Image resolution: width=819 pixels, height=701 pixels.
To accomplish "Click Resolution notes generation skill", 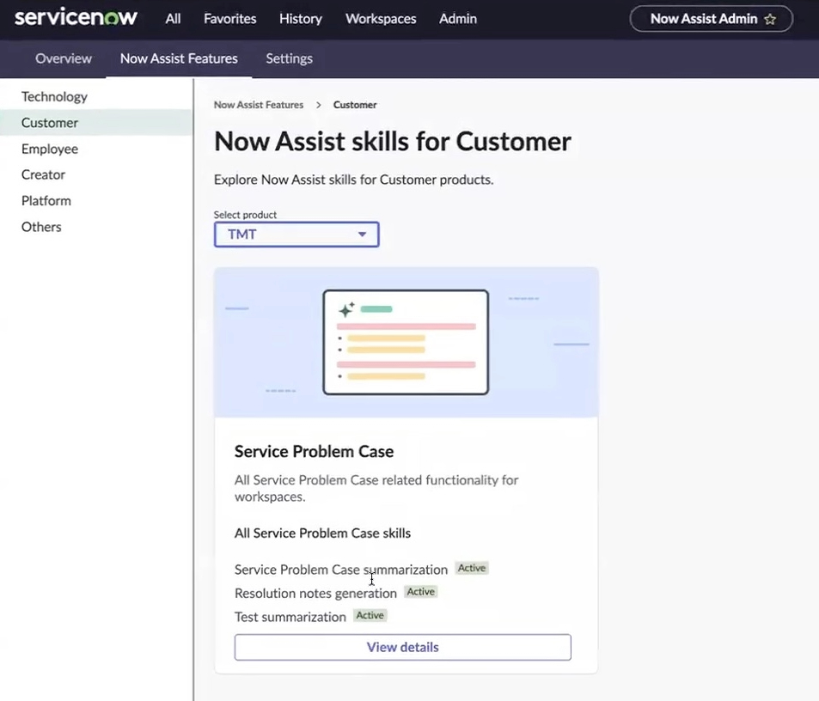I will 315,594.
